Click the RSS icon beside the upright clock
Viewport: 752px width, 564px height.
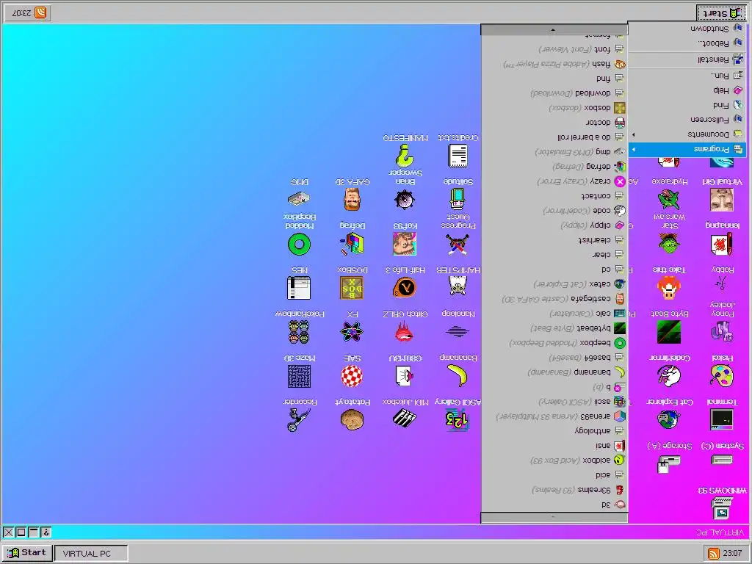click(714, 553)
